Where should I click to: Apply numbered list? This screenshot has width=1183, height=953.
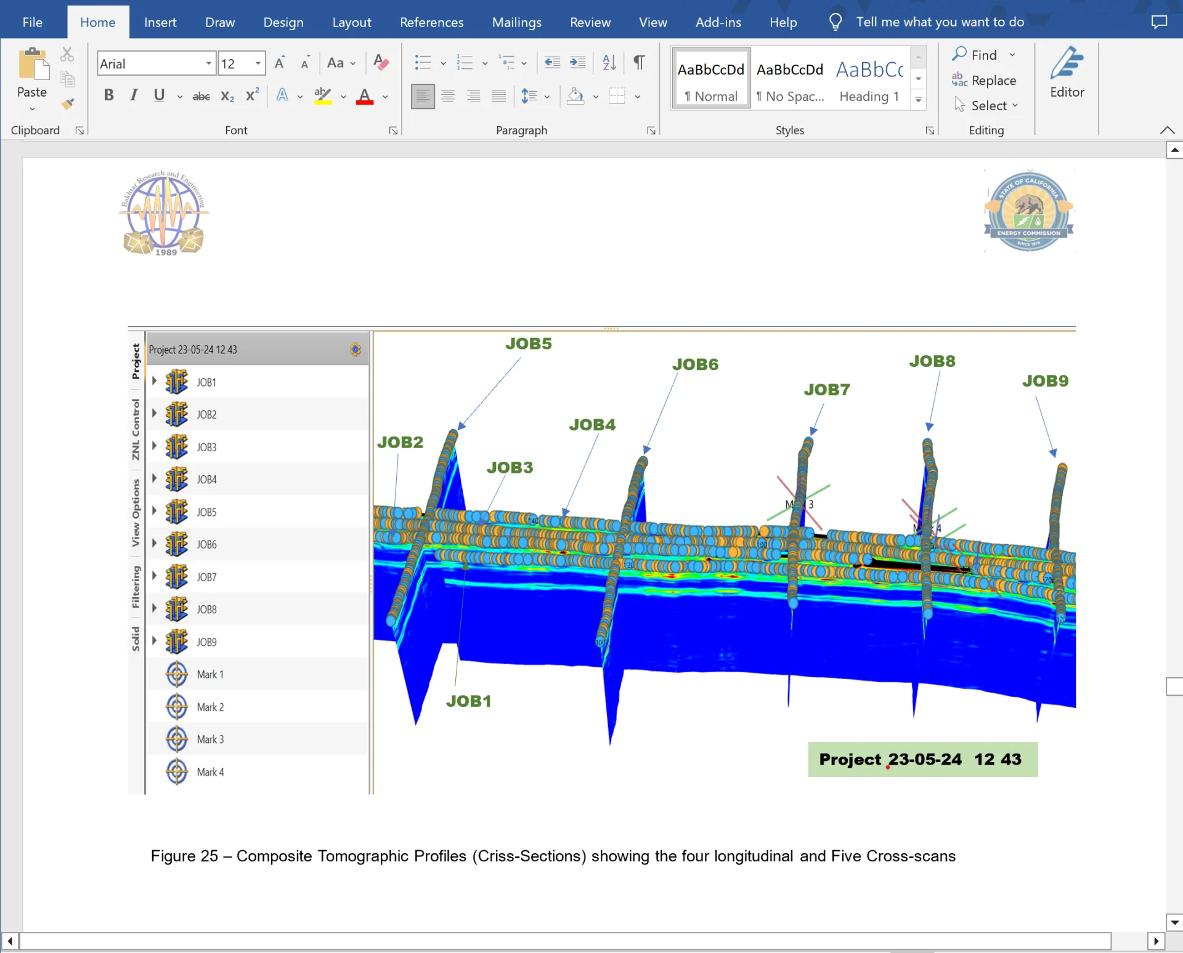pyautogui.click(x=465, y=63)
